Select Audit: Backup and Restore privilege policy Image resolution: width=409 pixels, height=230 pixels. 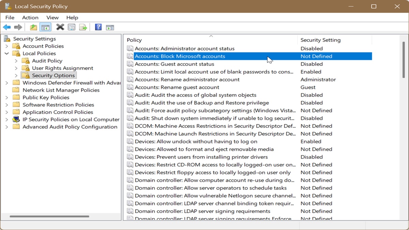[202, 103]
